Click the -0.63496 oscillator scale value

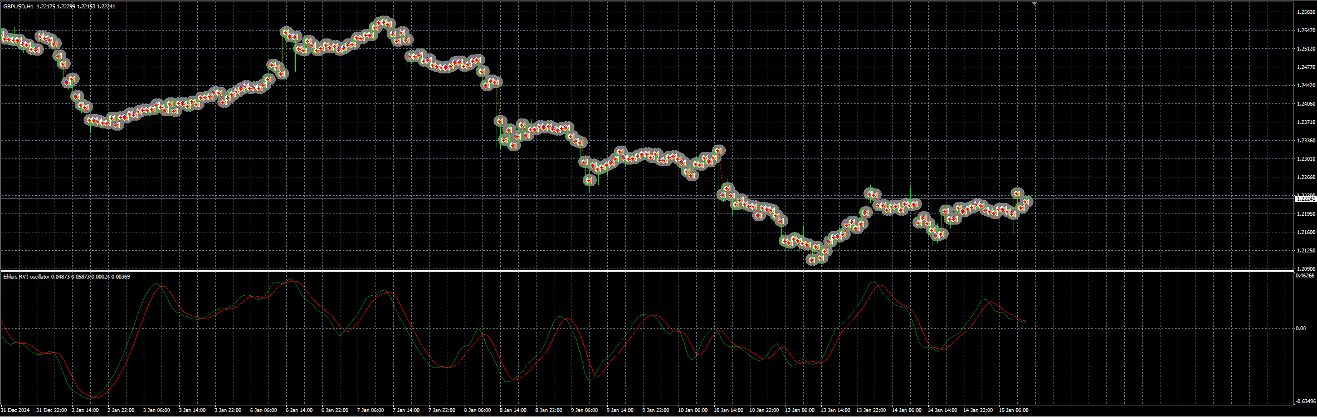coord(1305,401)
